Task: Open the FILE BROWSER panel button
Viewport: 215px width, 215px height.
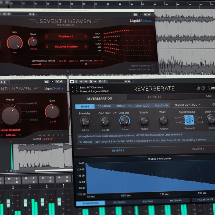Action: click(x=205, y=200)
